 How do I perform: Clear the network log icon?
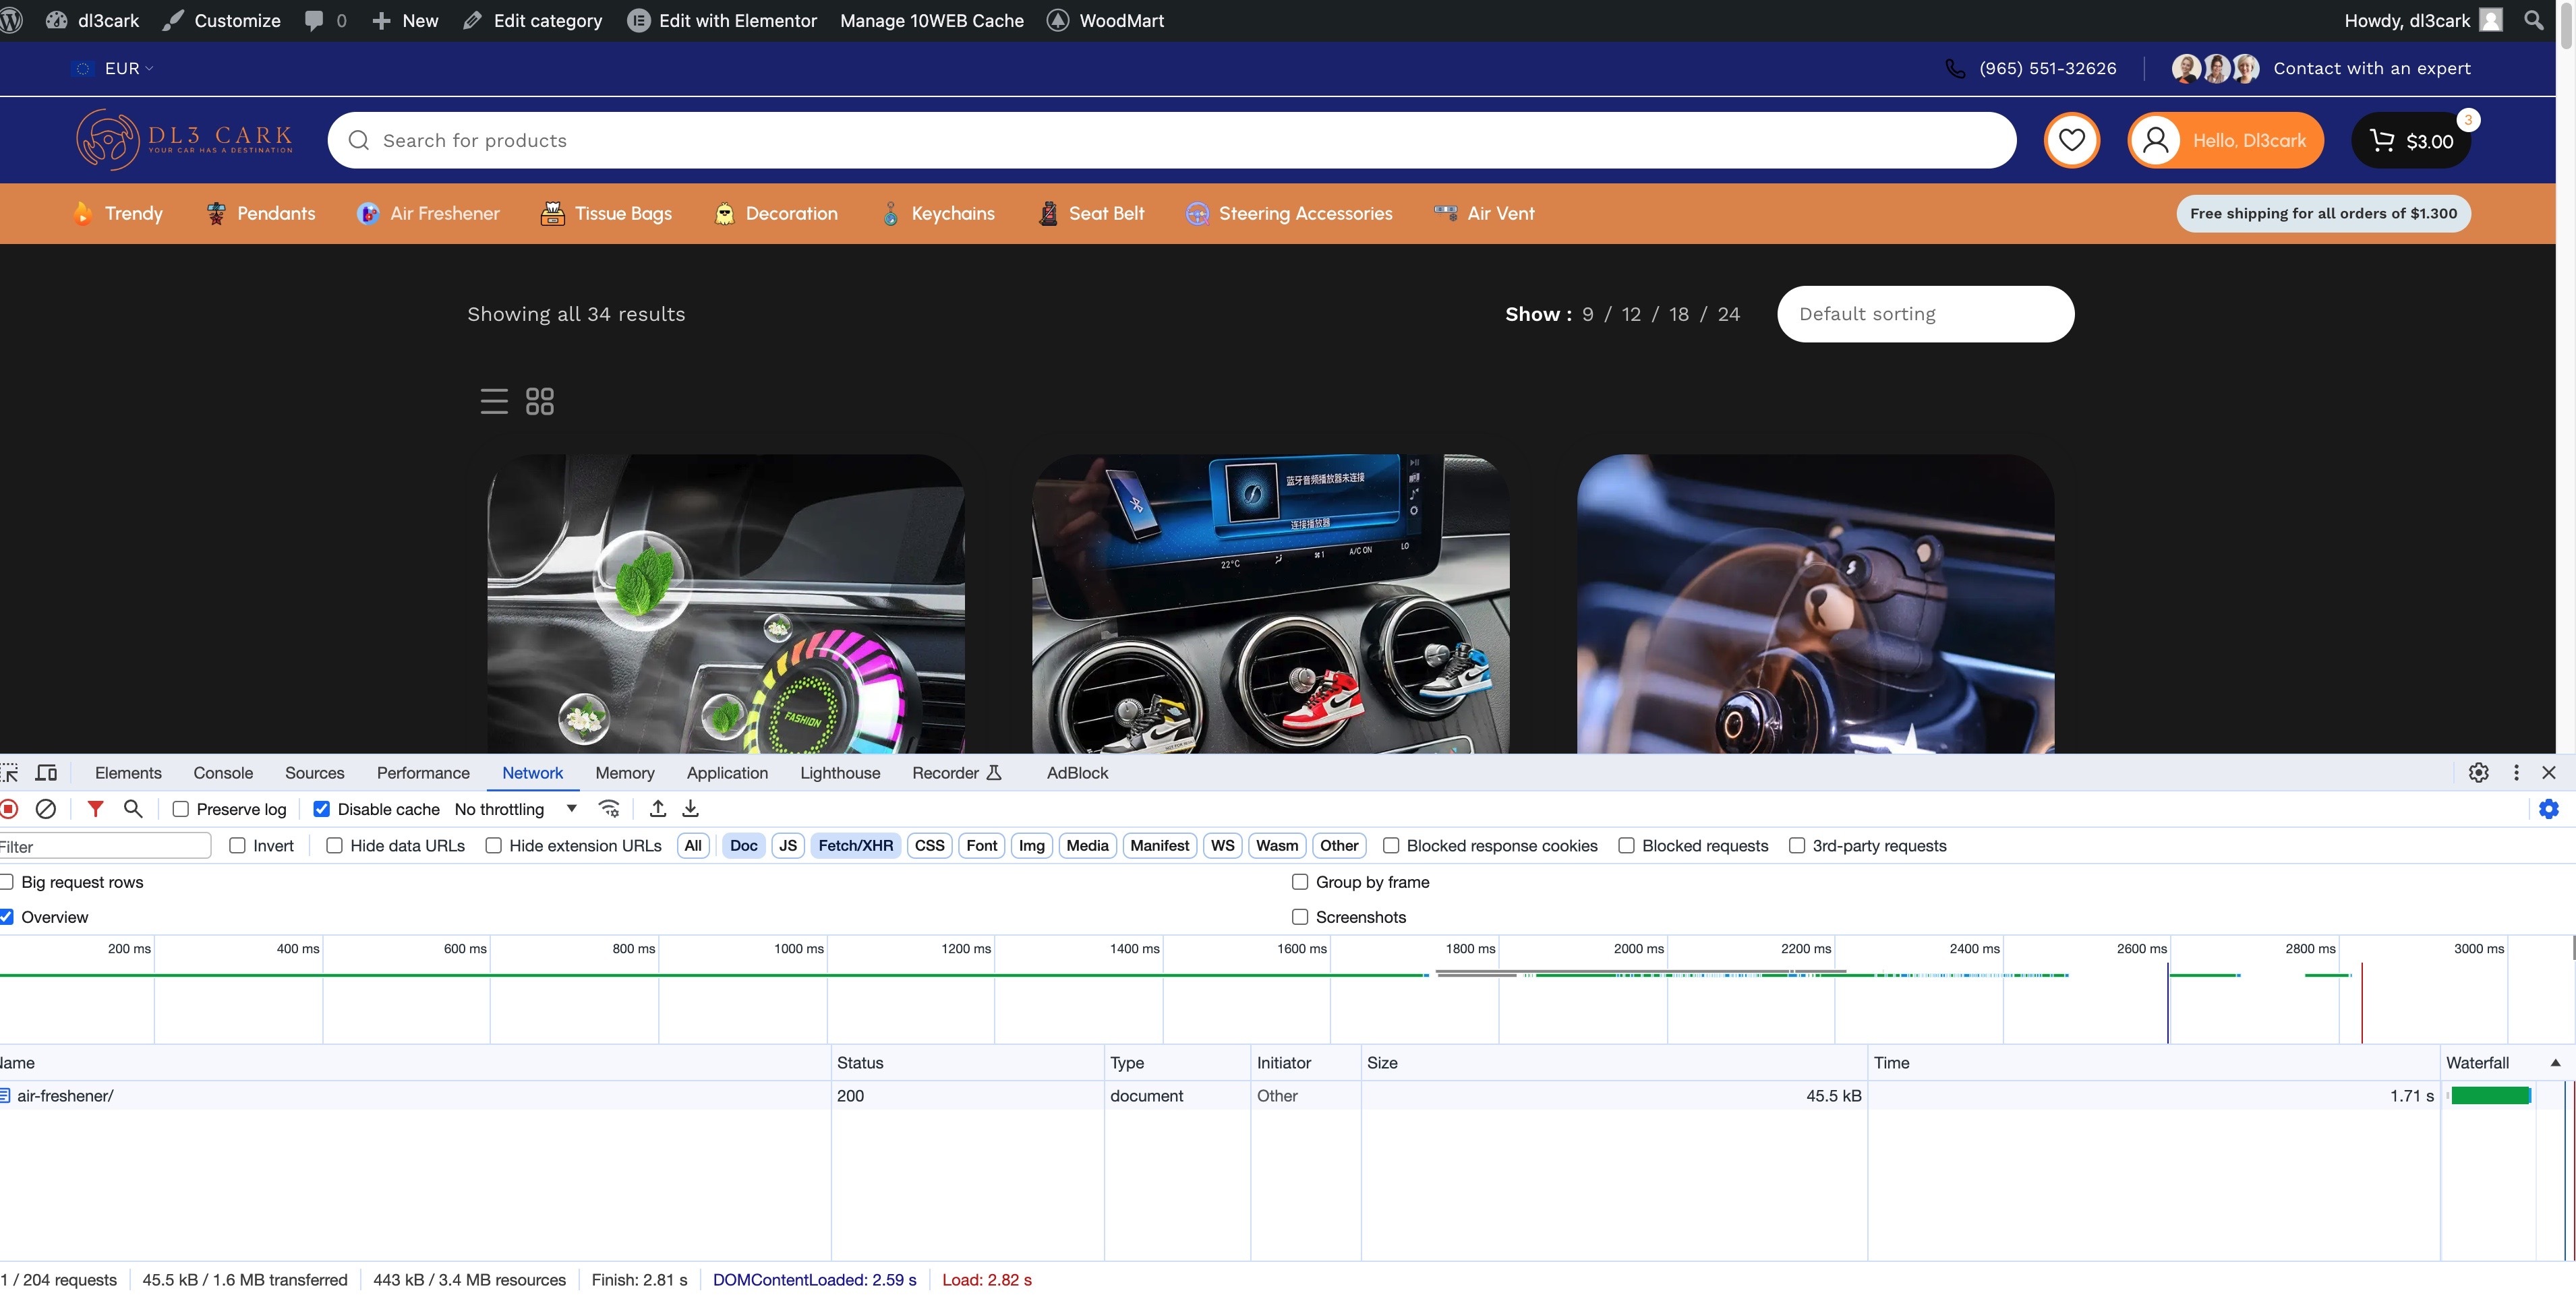pyautogui.click(x=46, y=809)
